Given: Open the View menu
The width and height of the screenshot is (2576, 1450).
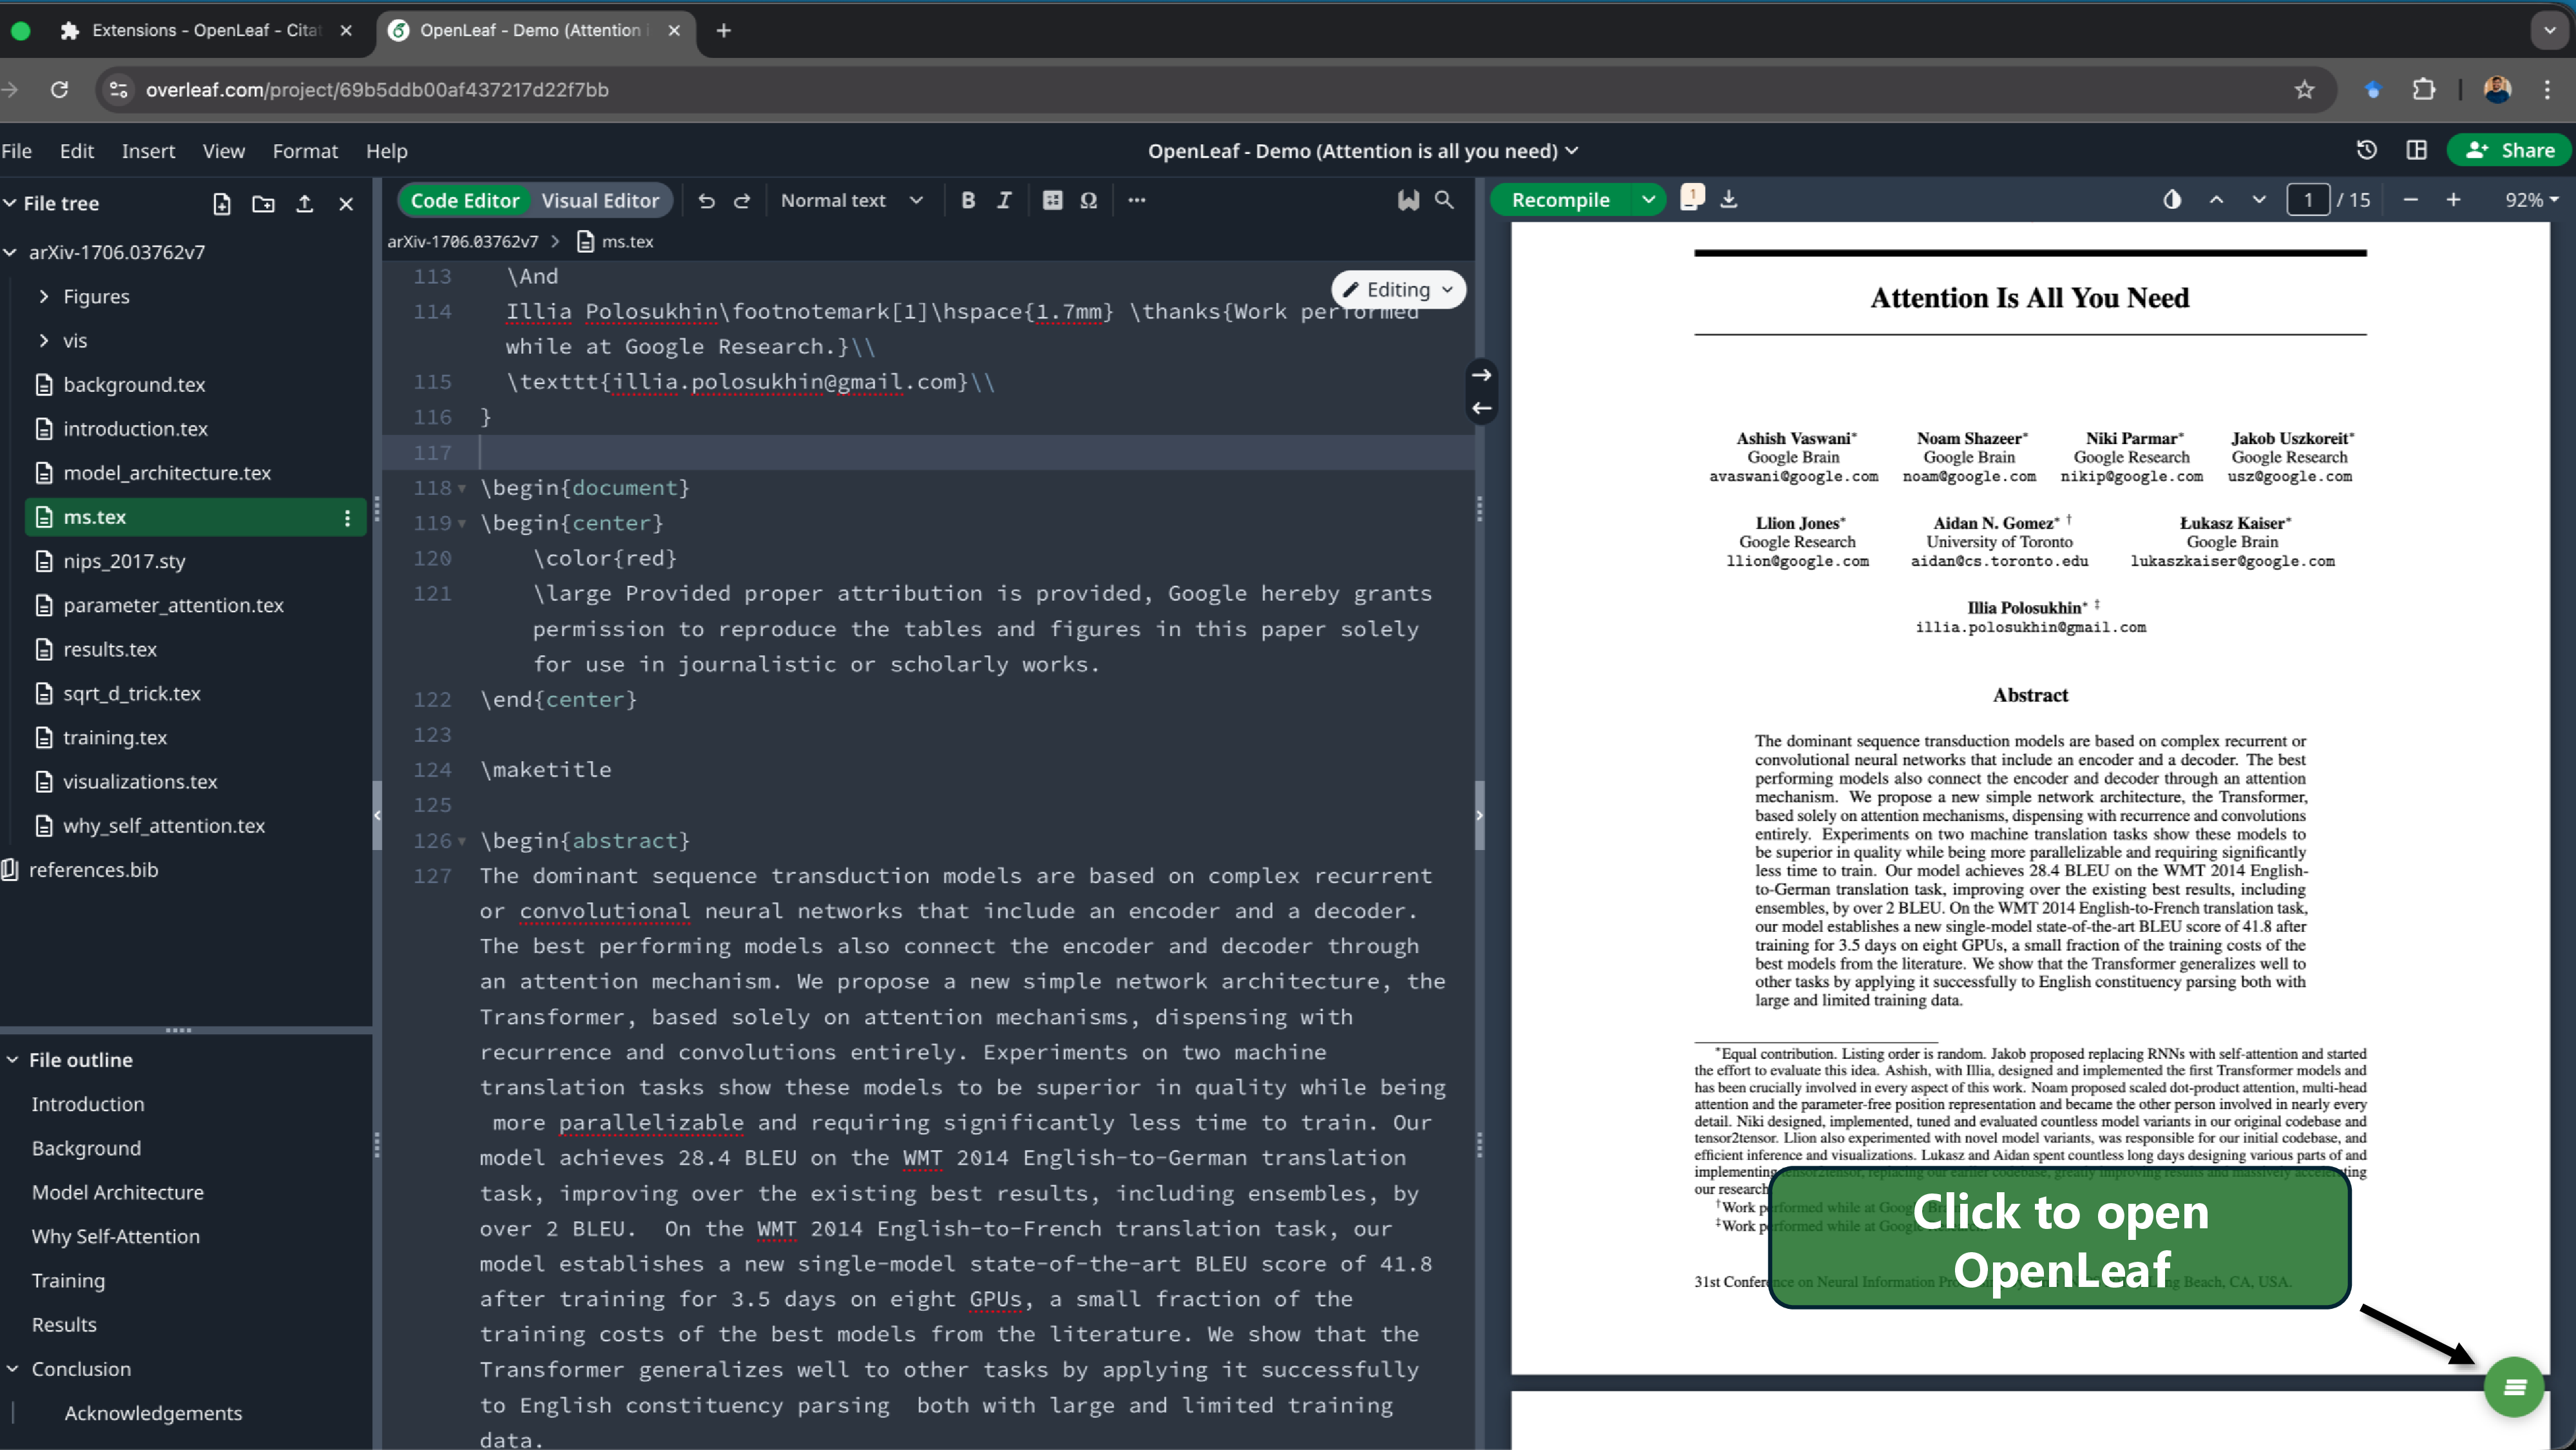Looking at the screenshot, I should [x=223, y=151].
